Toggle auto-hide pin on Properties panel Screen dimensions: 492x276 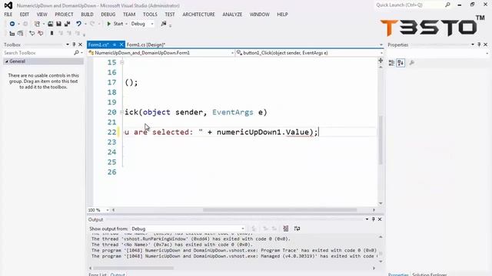tap(479, 44)
